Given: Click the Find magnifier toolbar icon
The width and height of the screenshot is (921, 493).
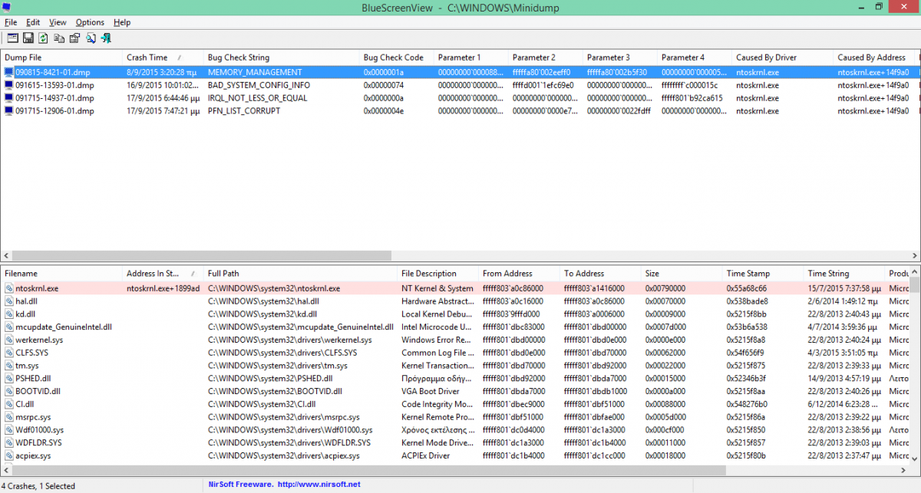Looking at the screenshot, I should coord(91,38).
